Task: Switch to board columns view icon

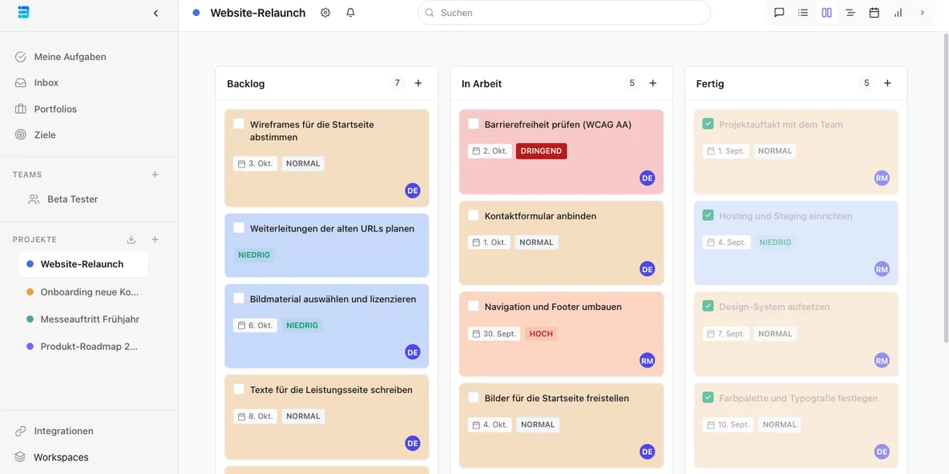Action: (826, 13)
